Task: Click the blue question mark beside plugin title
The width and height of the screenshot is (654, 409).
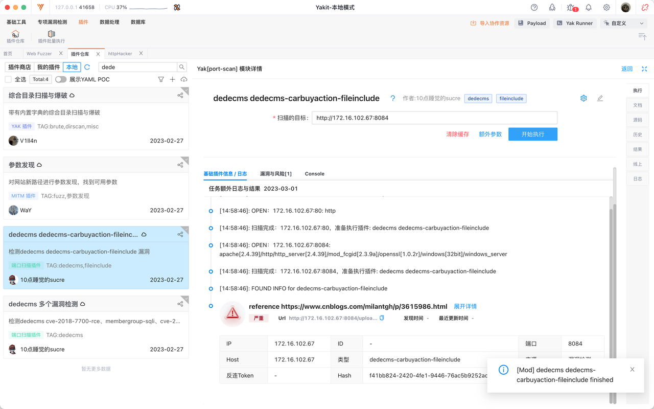Action: point(392,98)
